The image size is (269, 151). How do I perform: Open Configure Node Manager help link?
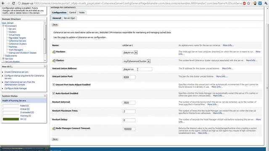click(16, 89)
